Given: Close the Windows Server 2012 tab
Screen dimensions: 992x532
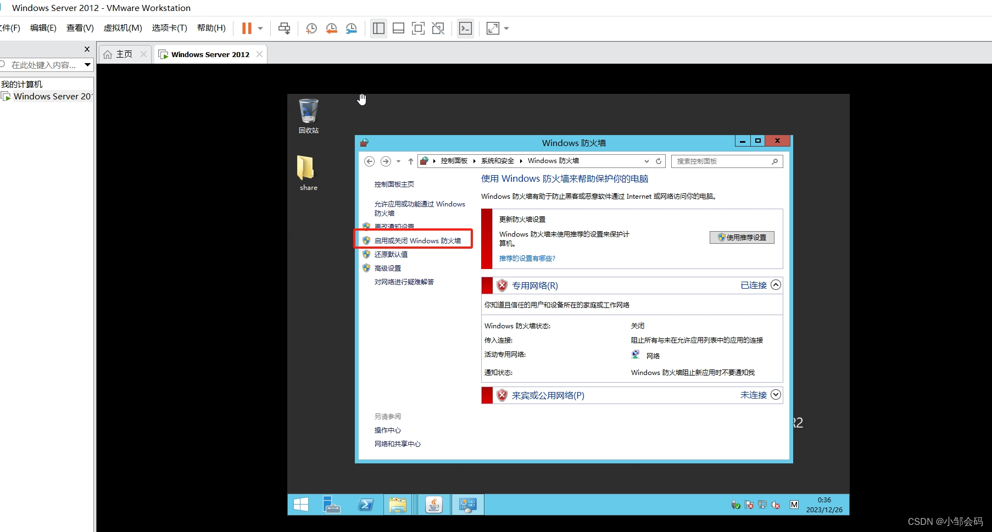Looking at the screenshot, I should 259,54.
